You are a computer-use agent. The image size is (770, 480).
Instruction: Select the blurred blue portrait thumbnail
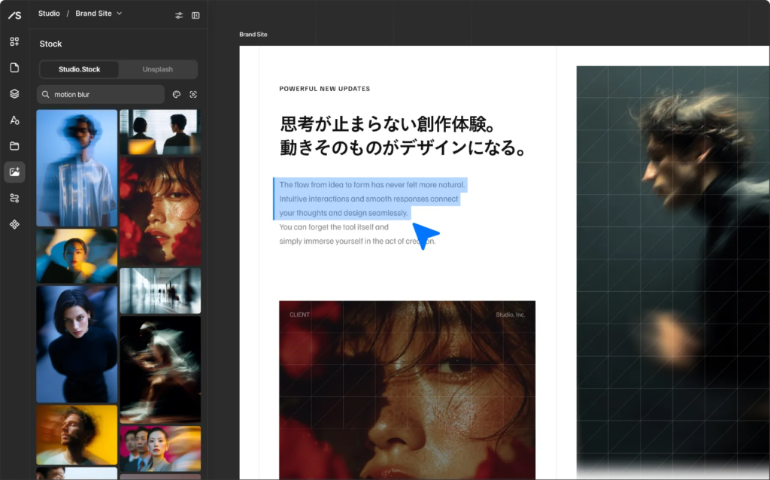coord(77,167)
